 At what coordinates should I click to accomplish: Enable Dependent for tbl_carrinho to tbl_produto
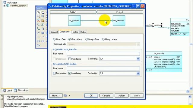[54, 73]
